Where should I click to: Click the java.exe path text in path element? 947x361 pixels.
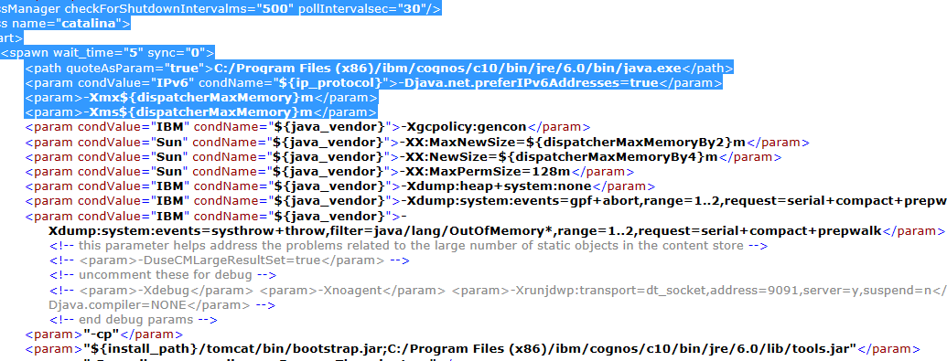(x=447, y=68)
